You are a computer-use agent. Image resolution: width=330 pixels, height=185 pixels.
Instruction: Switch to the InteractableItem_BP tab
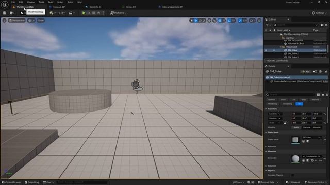(x=172, y=7)
